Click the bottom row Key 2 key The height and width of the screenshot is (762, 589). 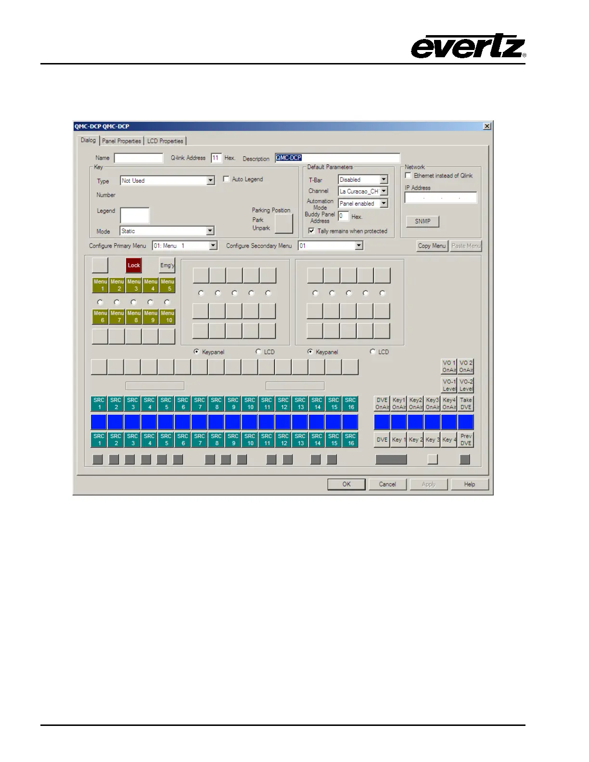[x=415, y=440]
